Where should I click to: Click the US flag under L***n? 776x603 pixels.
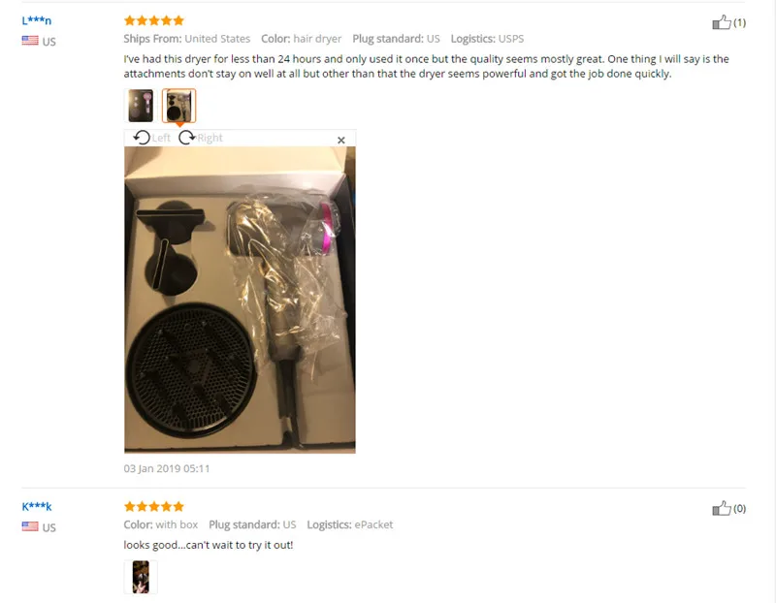tap(30, 41)
